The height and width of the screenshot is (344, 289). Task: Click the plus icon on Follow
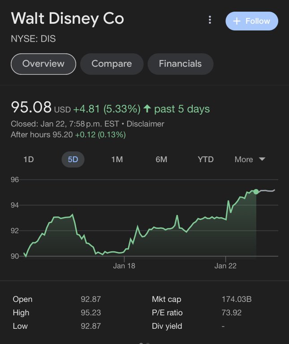237,21
